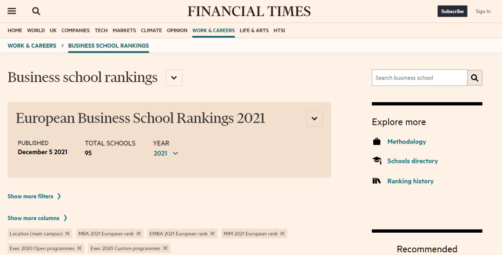Click the Ranking history books icon
The width and height of the screenshot is (502, 255).
tap(377, 181)
